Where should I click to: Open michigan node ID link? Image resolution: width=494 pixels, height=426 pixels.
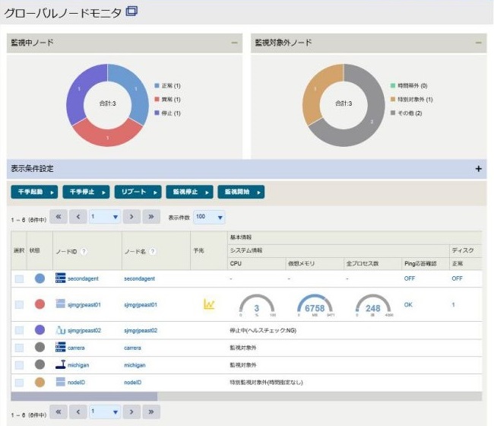pyautogui.click(x=78, y=365)
